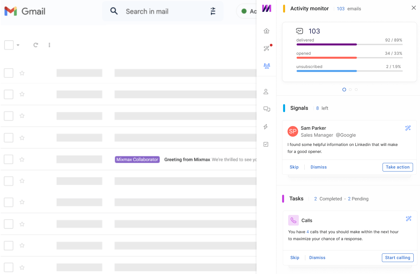
Task: Open the three-dot more options menu
Action: point(49,45)
